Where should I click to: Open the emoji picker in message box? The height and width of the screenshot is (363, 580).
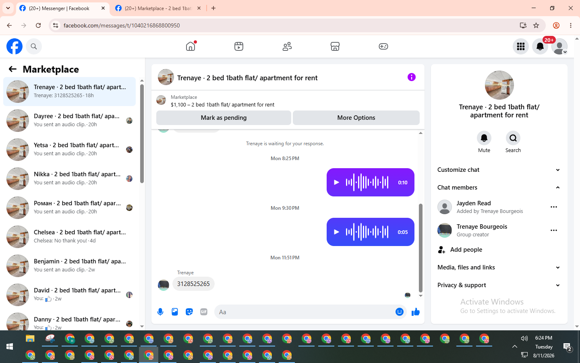coord(400,312)
